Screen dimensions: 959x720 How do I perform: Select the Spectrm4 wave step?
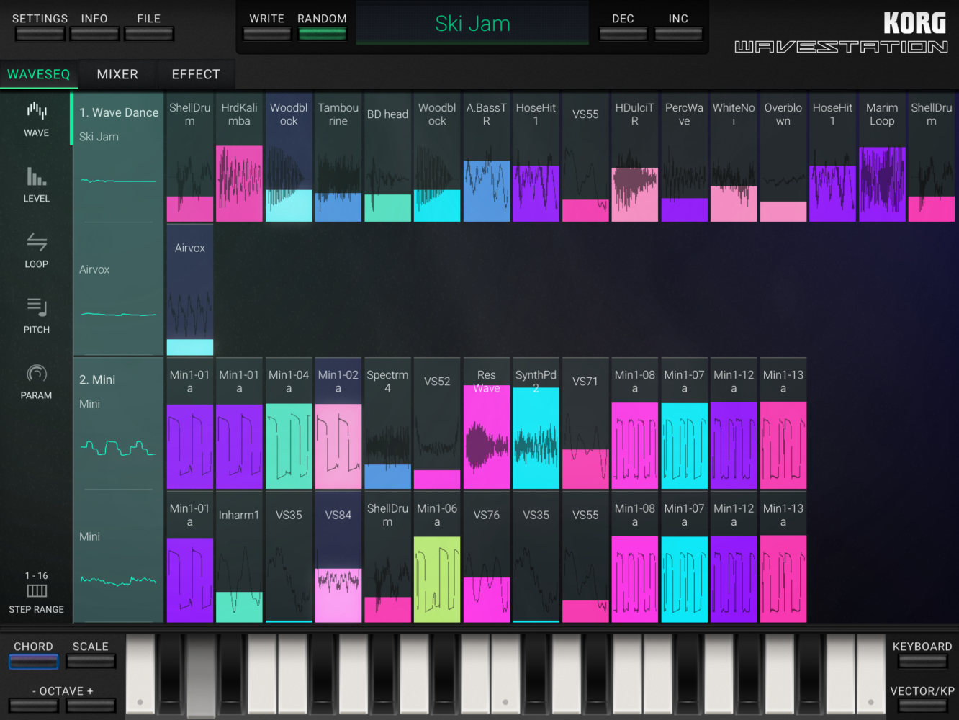[x=387, y=423]
